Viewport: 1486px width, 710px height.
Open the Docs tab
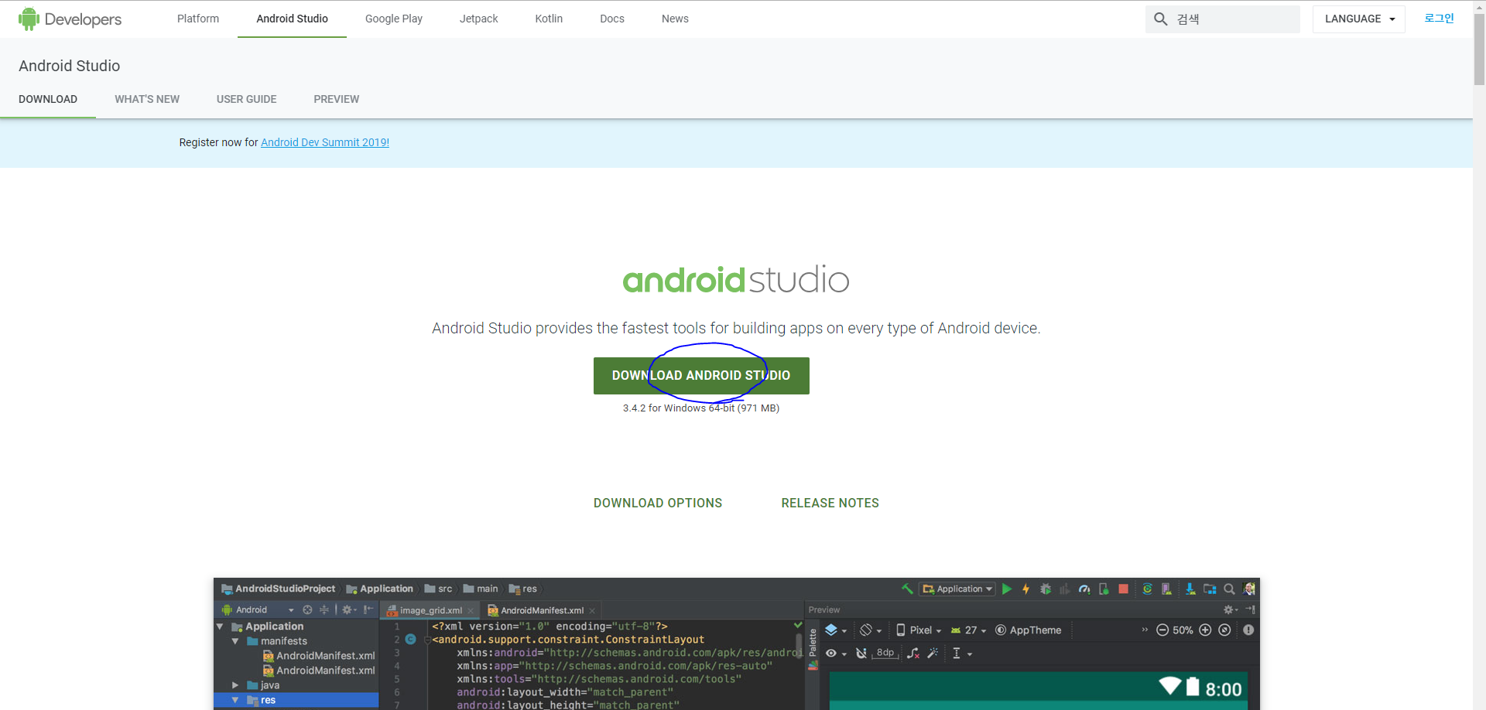[x=611, y=19]
